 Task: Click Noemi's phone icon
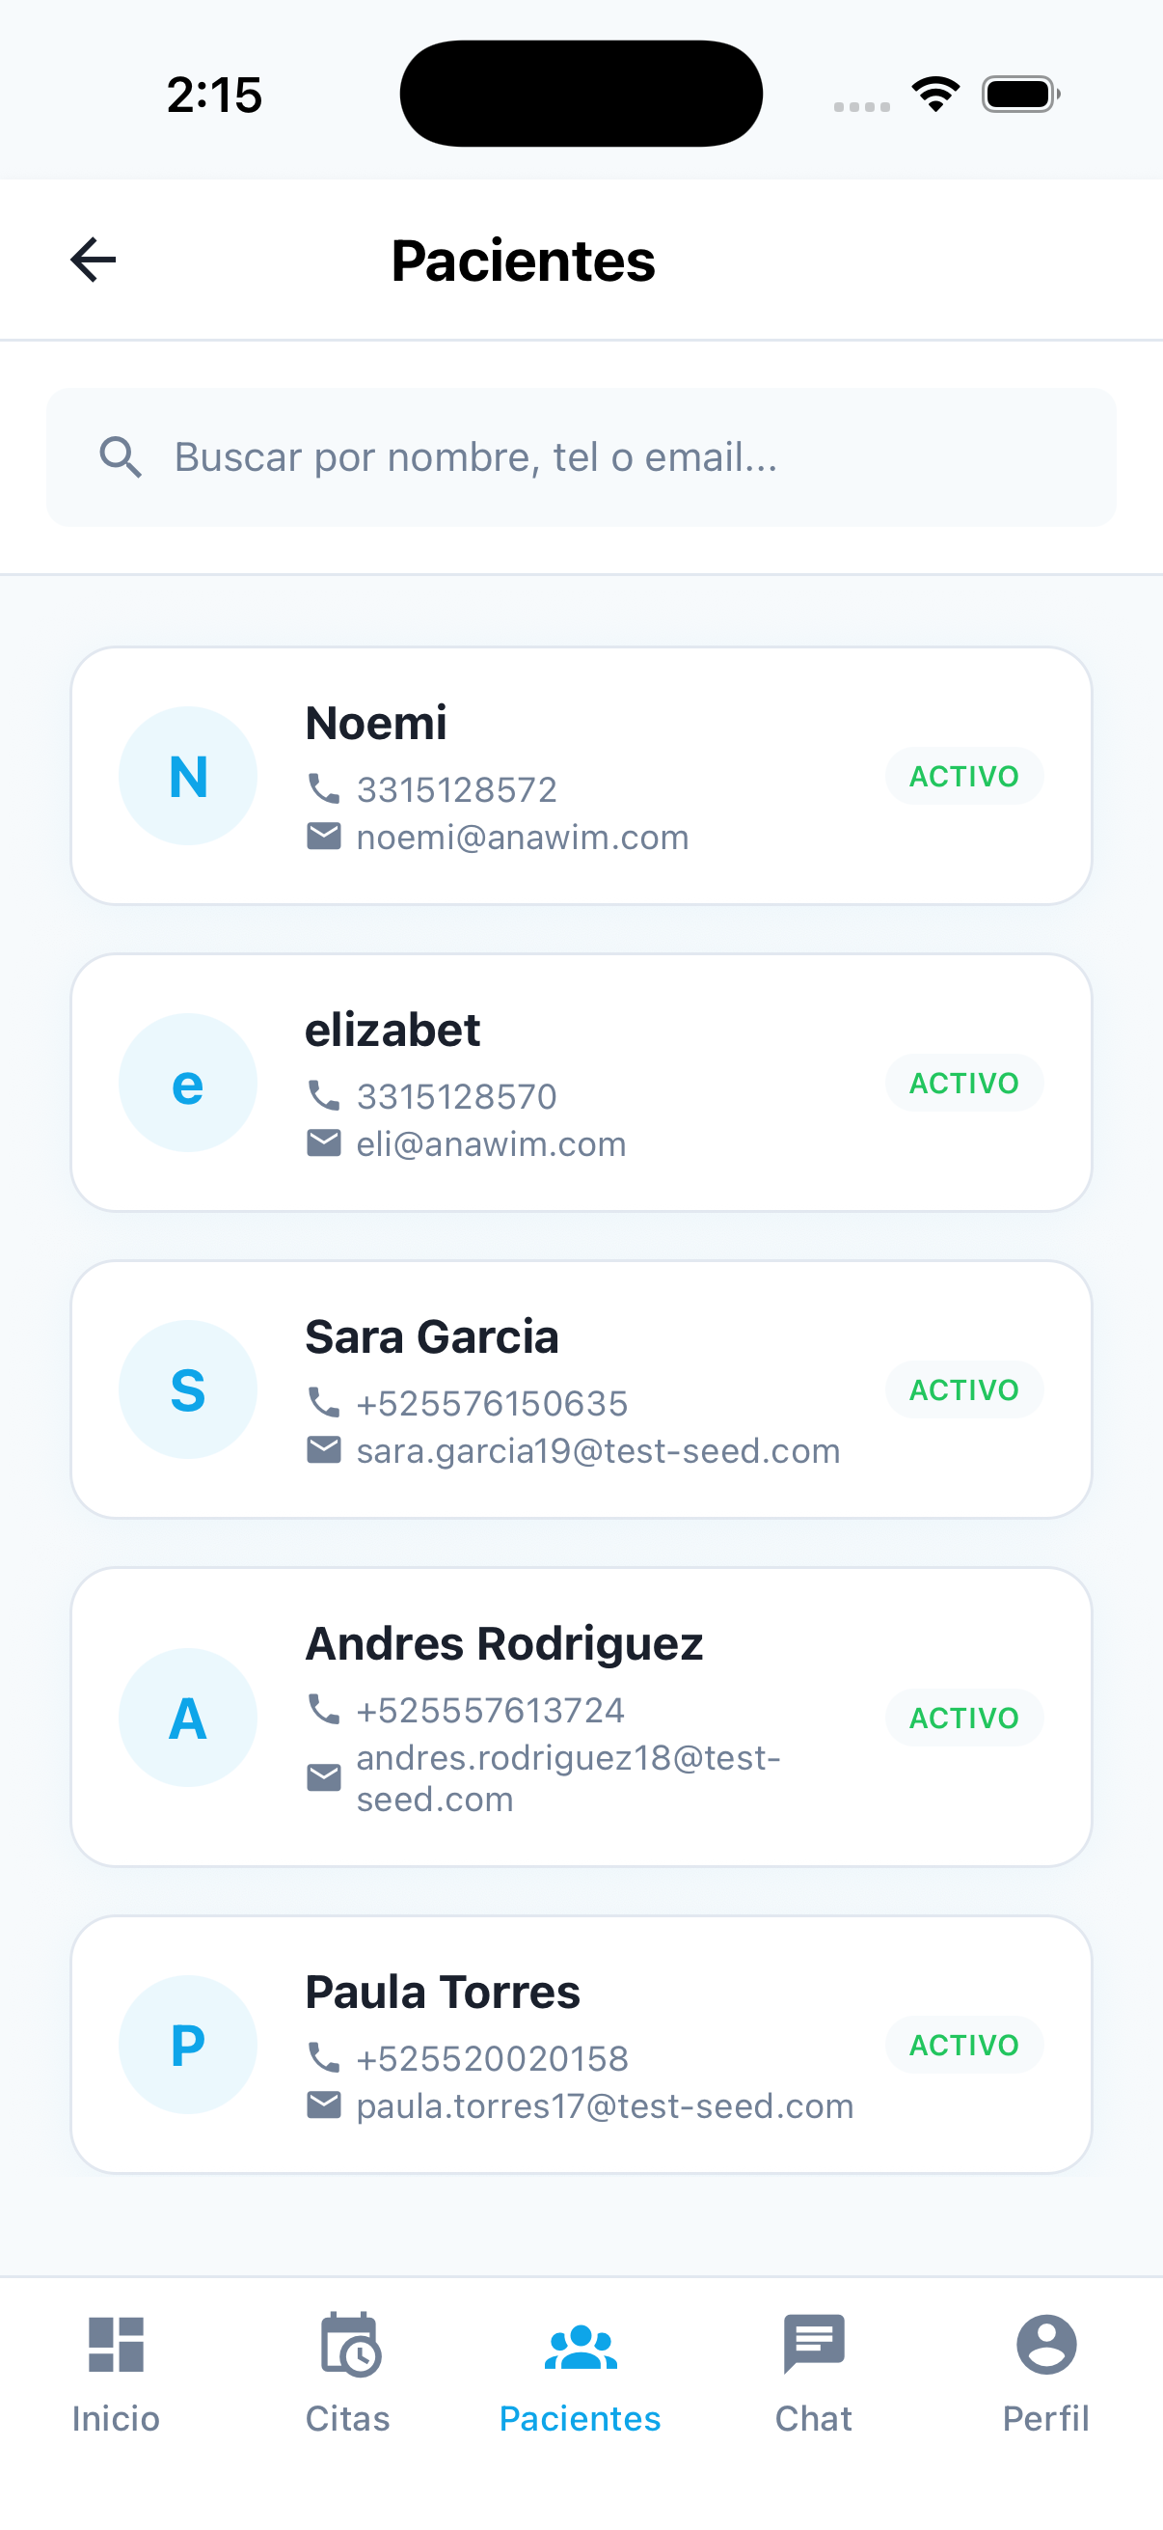(x=324, y=787)
